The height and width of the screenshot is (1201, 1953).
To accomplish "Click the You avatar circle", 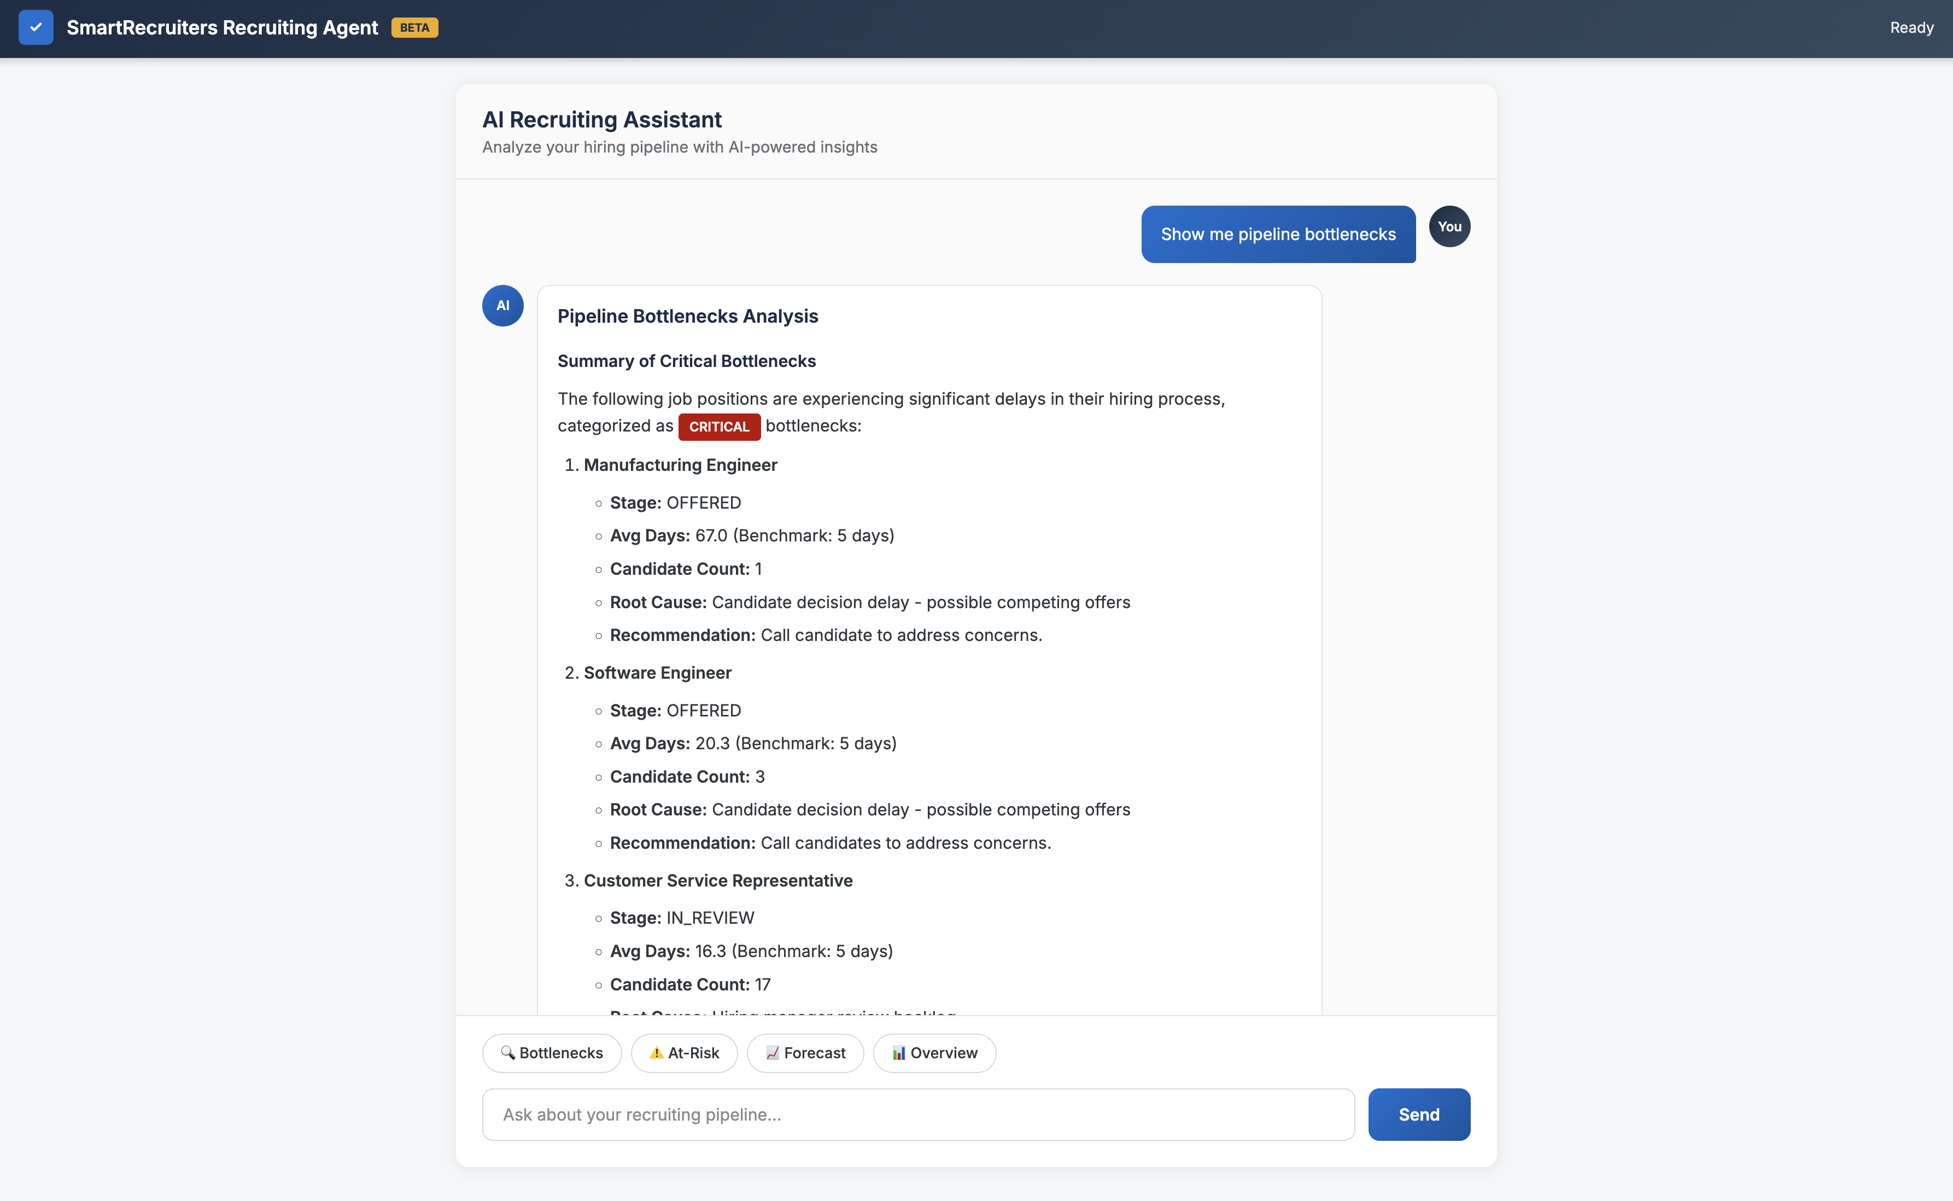I will point(1449,226).
